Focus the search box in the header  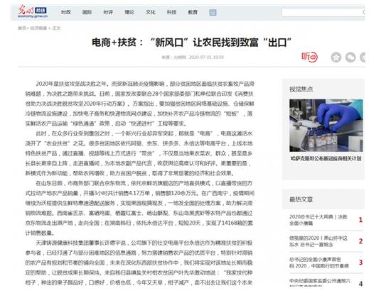point(323,12)
